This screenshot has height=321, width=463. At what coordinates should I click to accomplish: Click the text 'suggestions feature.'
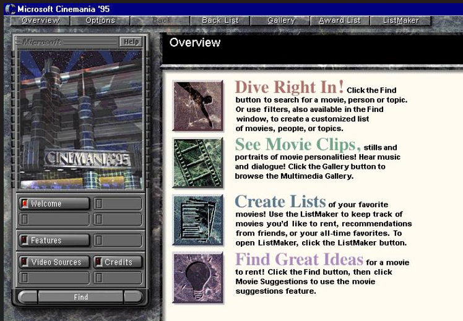pos(276,291)
